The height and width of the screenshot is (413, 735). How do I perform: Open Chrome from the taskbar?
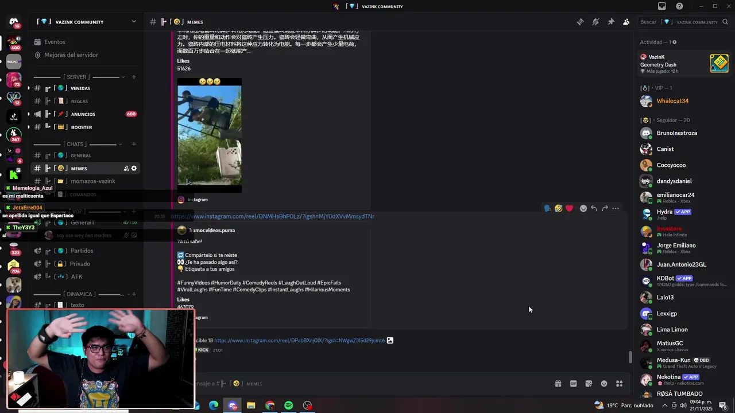point(270,406)
